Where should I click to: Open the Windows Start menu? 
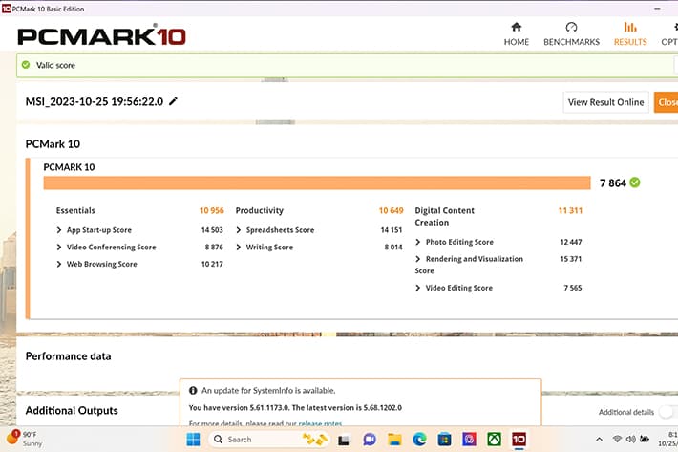(193, 440)
